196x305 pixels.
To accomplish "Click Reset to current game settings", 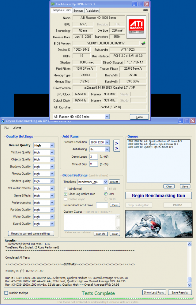I will [31, 234].
